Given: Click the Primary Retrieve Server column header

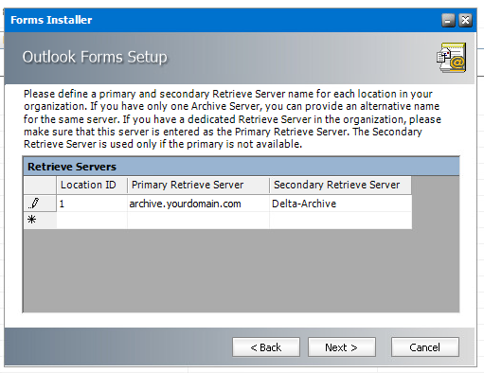Looking at the screenshot, I should [x=198, y=185].
